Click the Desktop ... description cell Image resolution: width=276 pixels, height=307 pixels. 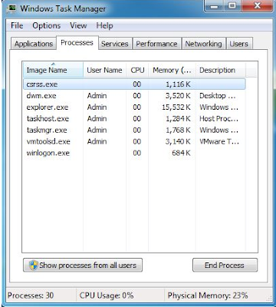click(x=218, y=96)
